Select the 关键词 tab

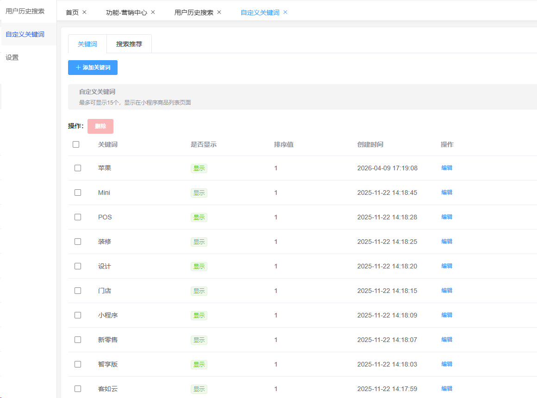[x=87, y=44]
